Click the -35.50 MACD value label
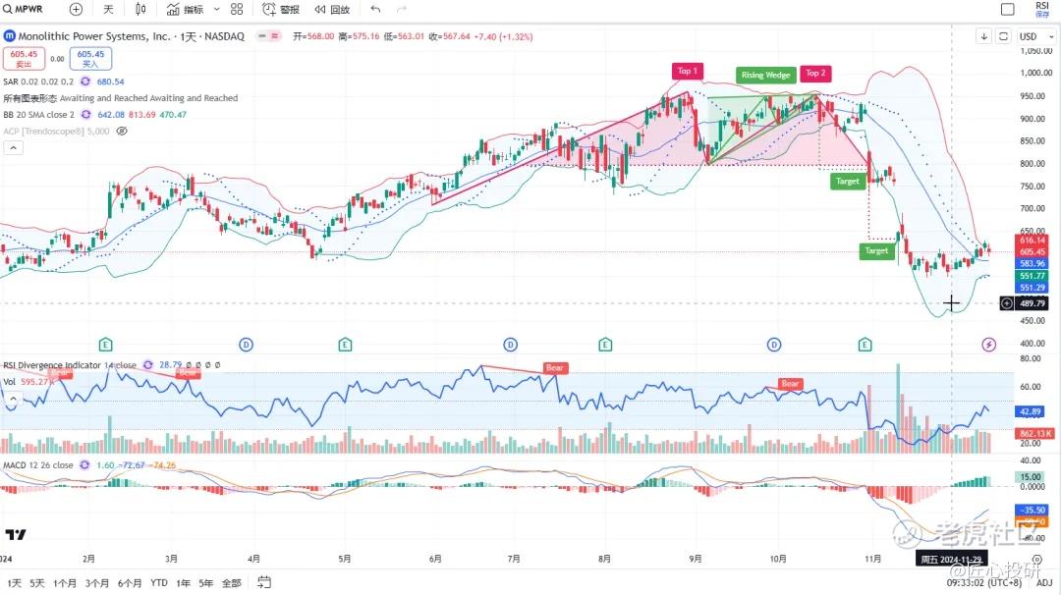Screen dimensions: 1061x595 click(1033, 510)
